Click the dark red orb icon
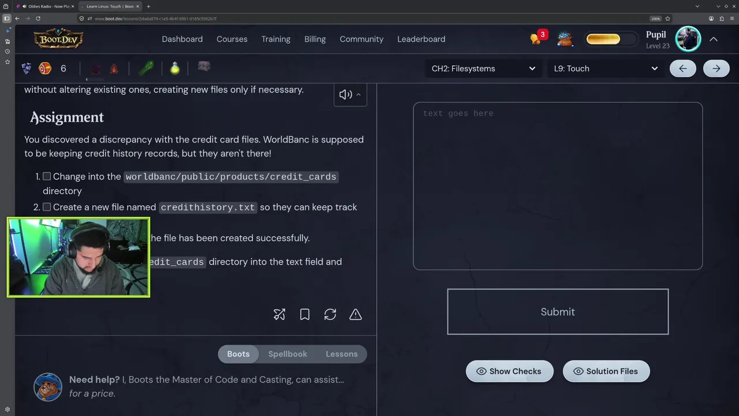This screenshot has width=739, height=416. tap(95, 69)
